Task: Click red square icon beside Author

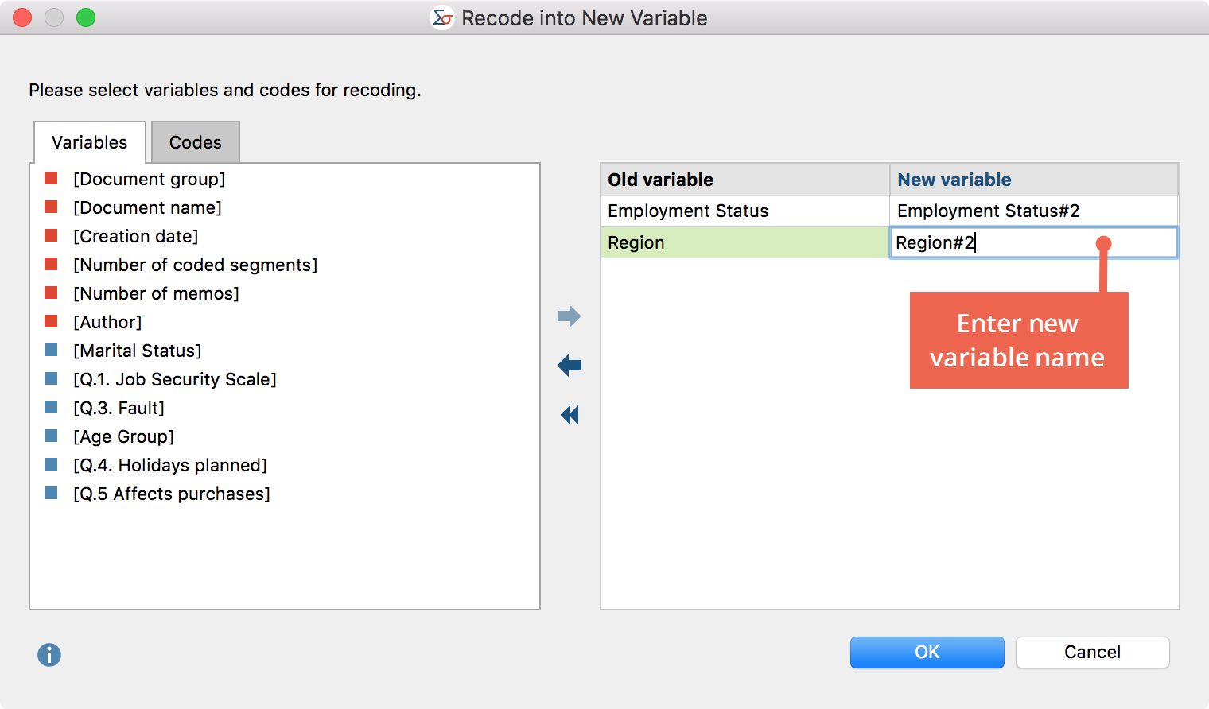Action: [x=51, y=321]
